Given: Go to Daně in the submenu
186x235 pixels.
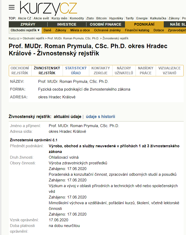Looking at the screenshot, I should click(x=48, y=30).
